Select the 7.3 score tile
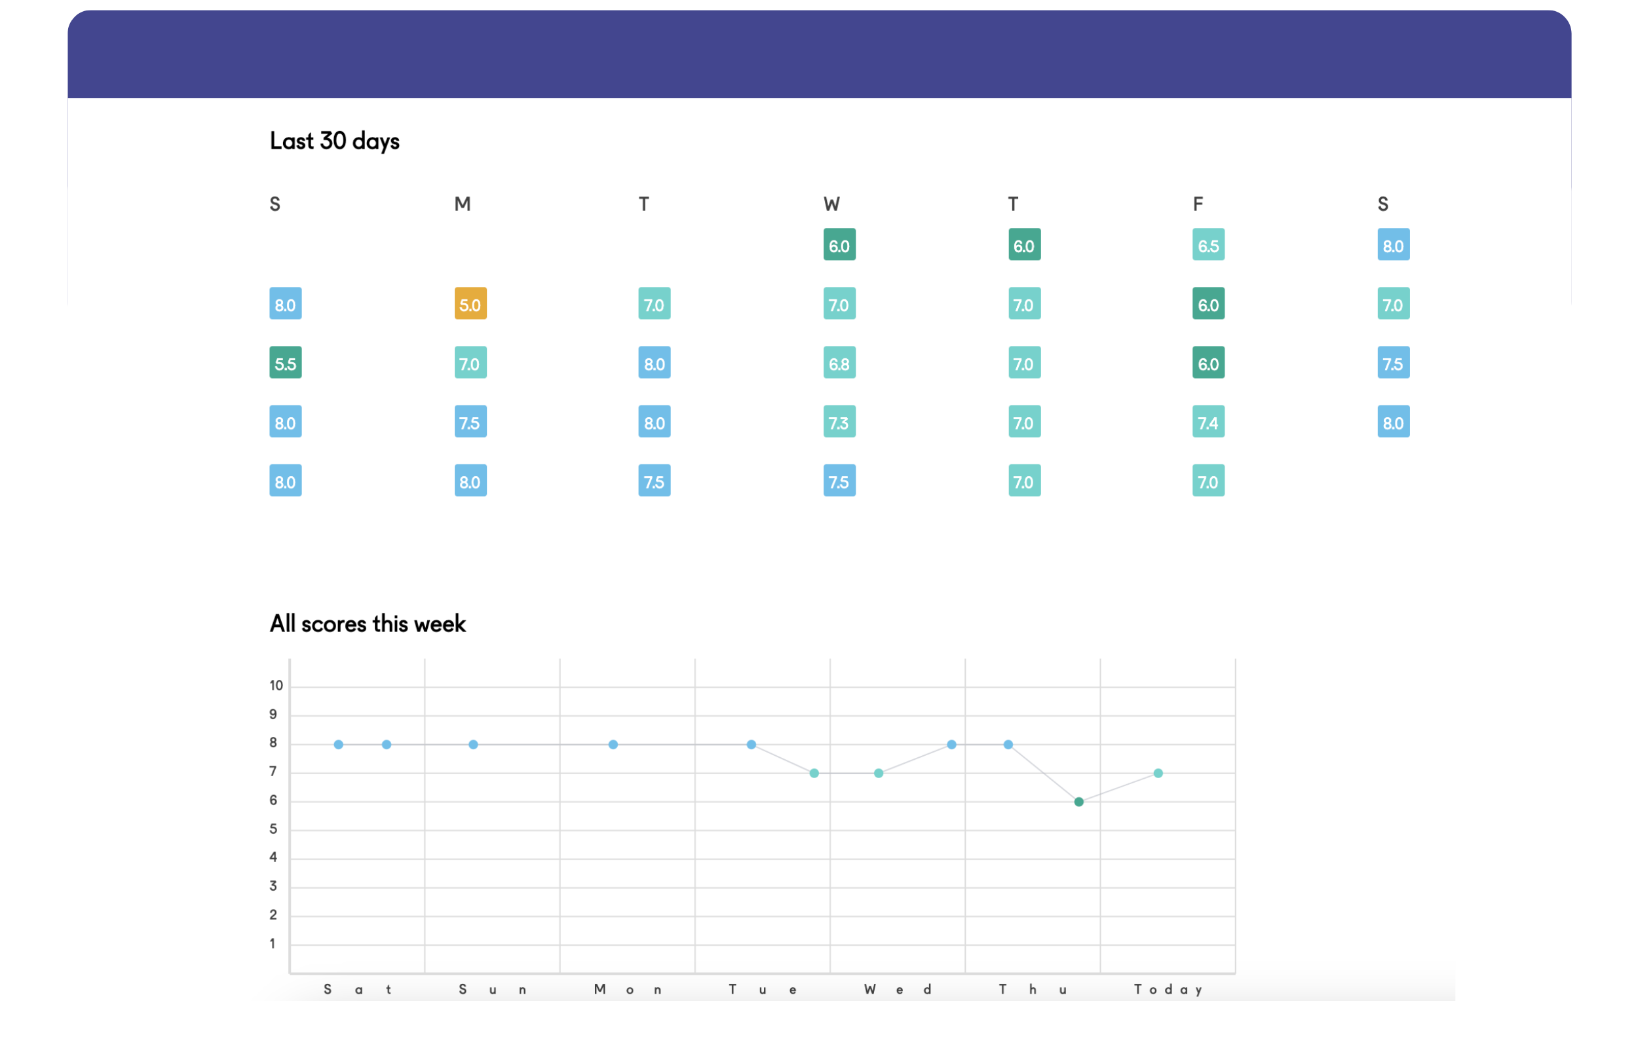Viewport: 1638px width, 1048px height. 839,422
